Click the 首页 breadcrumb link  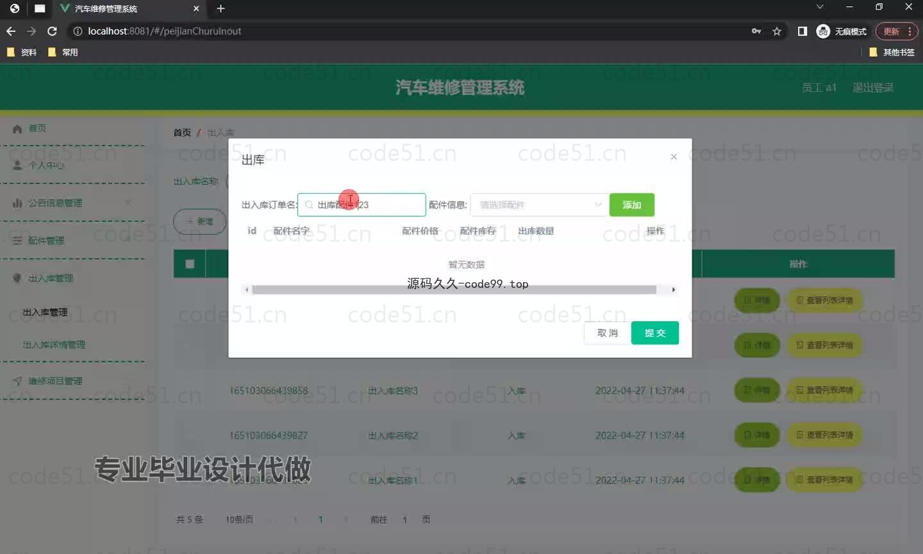tap(182, 132)
